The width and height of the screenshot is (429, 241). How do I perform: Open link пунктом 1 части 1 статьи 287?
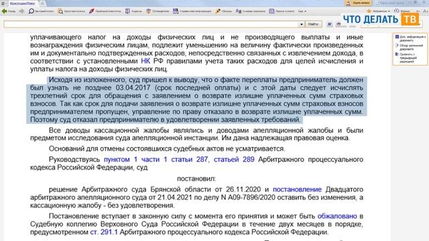click(x=156, y=159)
